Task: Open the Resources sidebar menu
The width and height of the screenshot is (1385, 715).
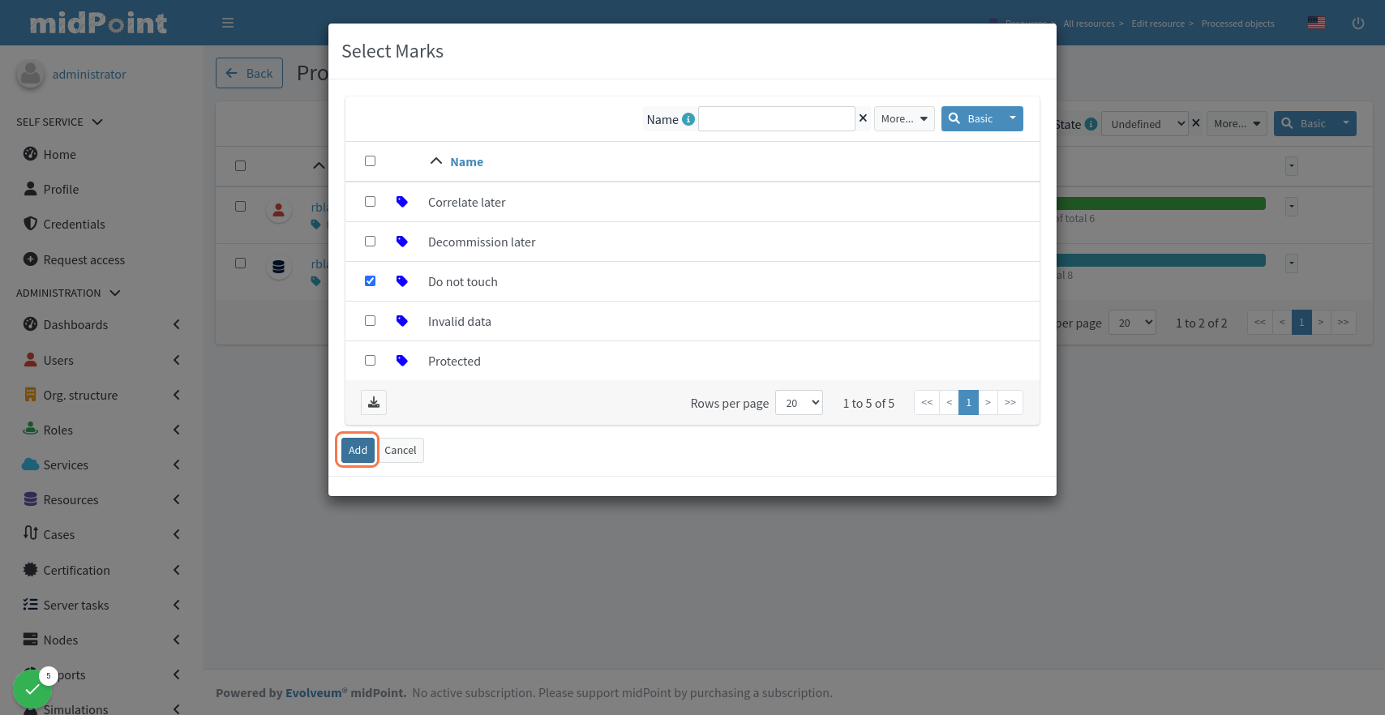Action: tap(71, 500)
